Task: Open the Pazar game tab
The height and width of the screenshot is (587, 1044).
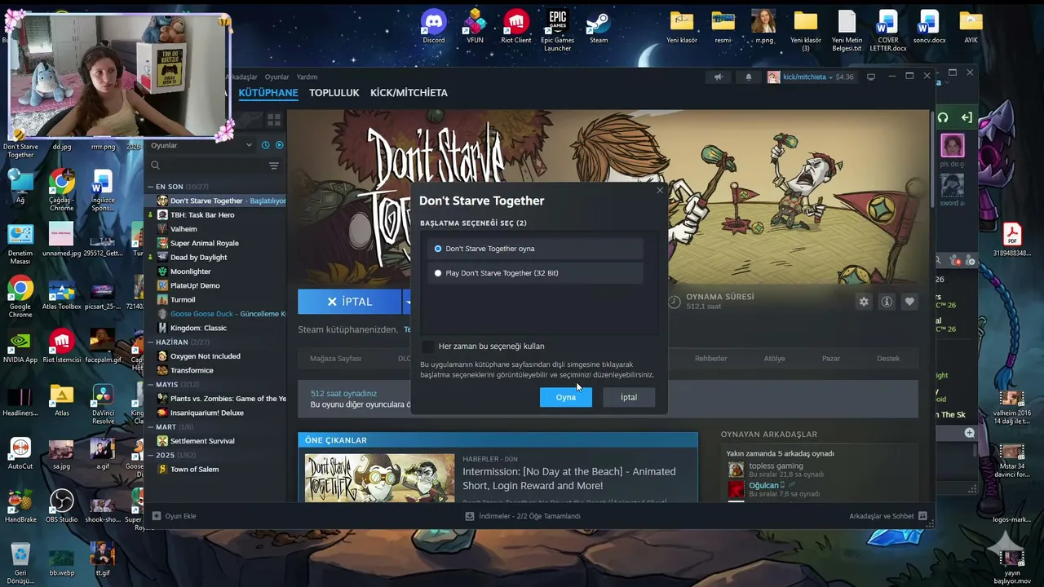Action: (x=831, y=359)
